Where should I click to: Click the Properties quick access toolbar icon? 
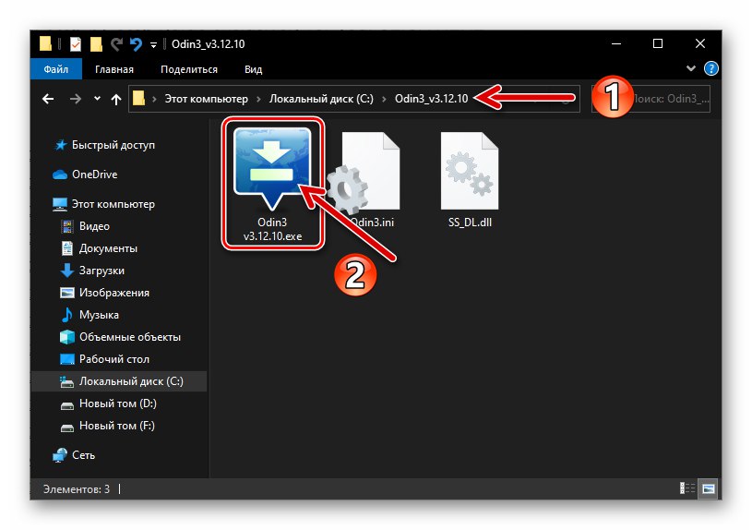pyautogui.click(x=76, y=44)
